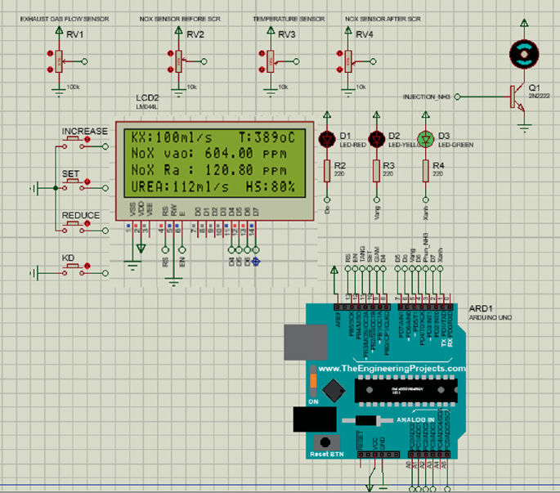Click the R2 220 ohm resistor
Viewport: 560px width, 493px height.
pos(328,170)
